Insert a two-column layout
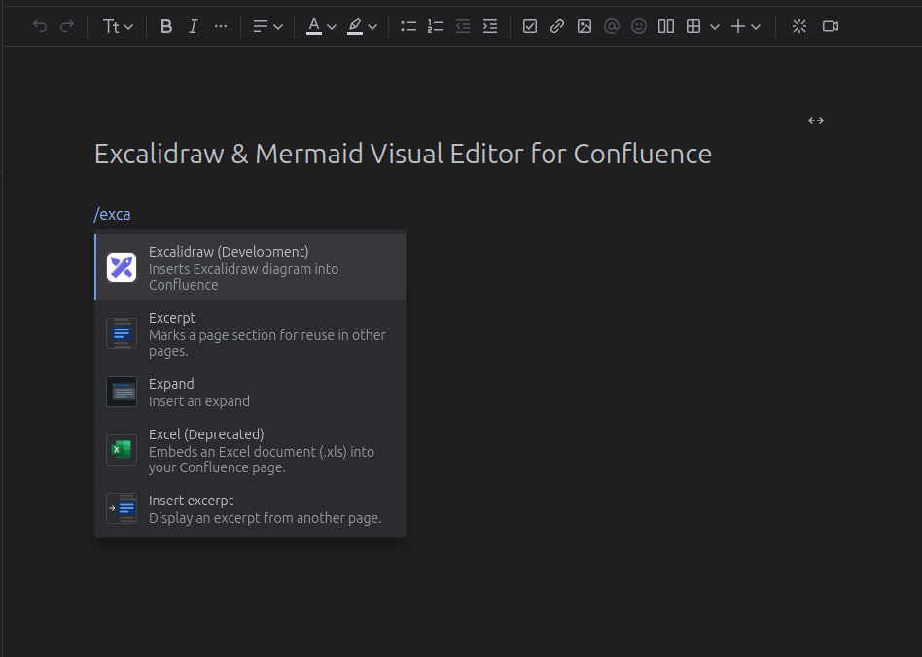Image resolution: width=922 pixels, height=657 pixels. pyautogui.click(x=666, y=26)
